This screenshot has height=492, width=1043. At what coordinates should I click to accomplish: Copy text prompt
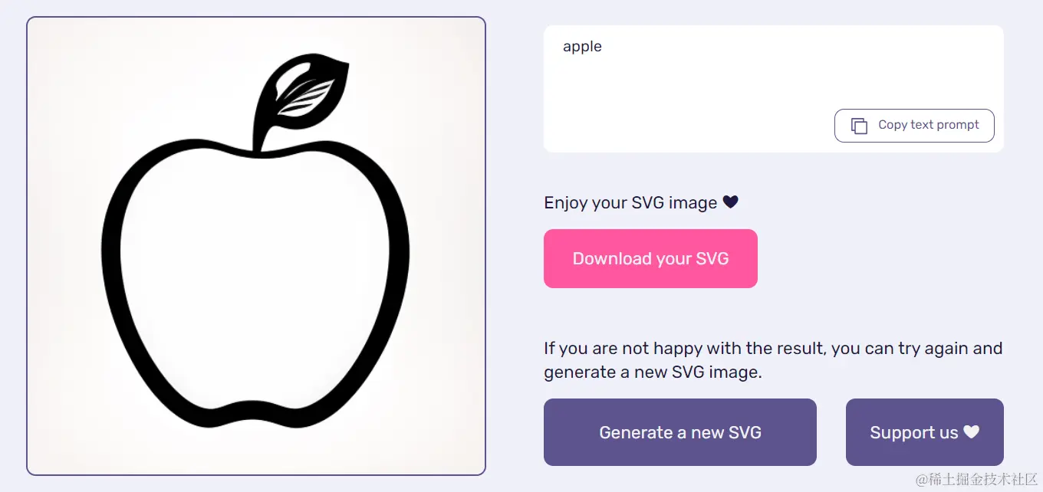914,126
